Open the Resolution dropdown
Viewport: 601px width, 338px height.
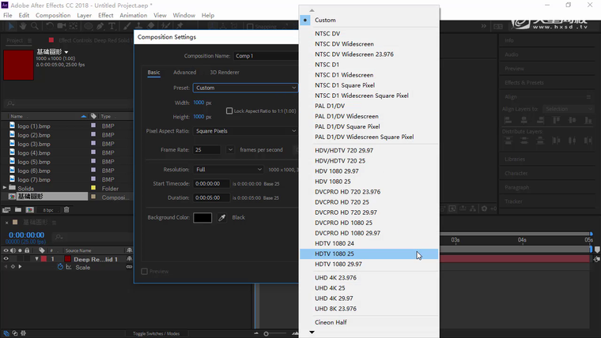coord(229,169)
